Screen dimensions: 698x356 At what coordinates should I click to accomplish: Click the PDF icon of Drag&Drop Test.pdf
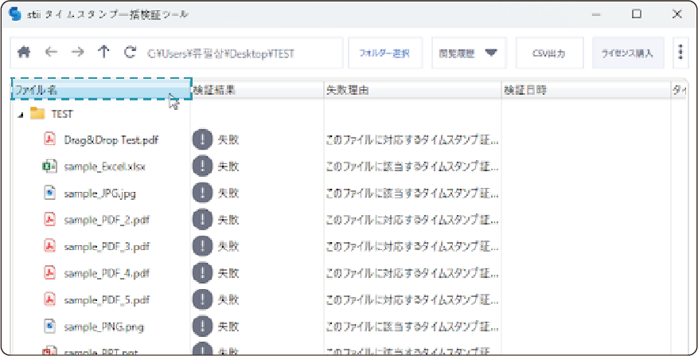(x=49, y=139)
